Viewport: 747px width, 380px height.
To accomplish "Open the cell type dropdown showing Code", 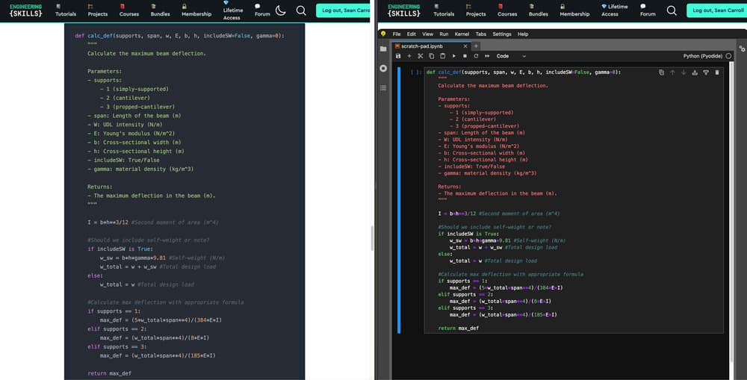I will coord(511,56).
